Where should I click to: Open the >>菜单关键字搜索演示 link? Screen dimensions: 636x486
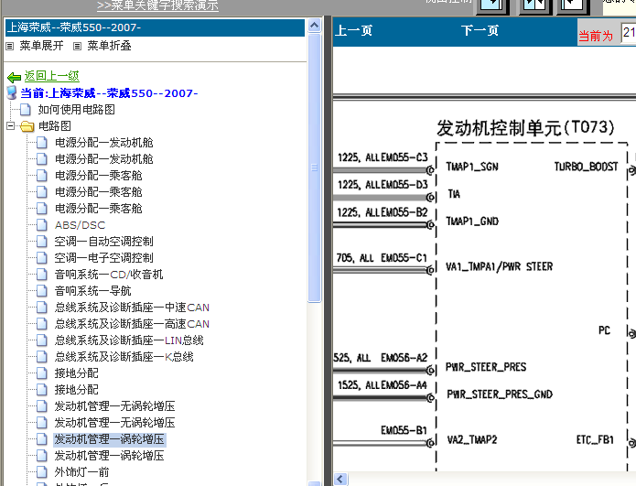[157, 5]
